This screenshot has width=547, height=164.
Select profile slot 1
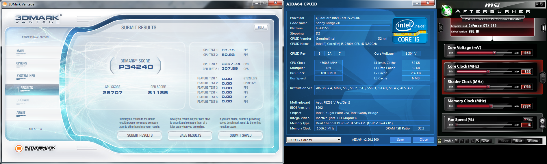[456, 141]
